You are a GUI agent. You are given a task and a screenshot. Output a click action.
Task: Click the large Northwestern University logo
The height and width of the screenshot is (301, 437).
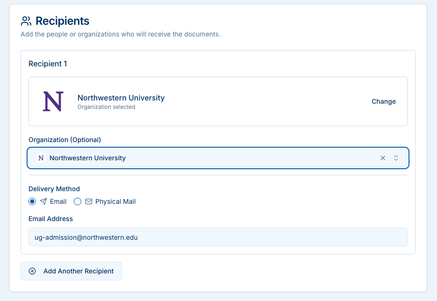coord(52,101)
